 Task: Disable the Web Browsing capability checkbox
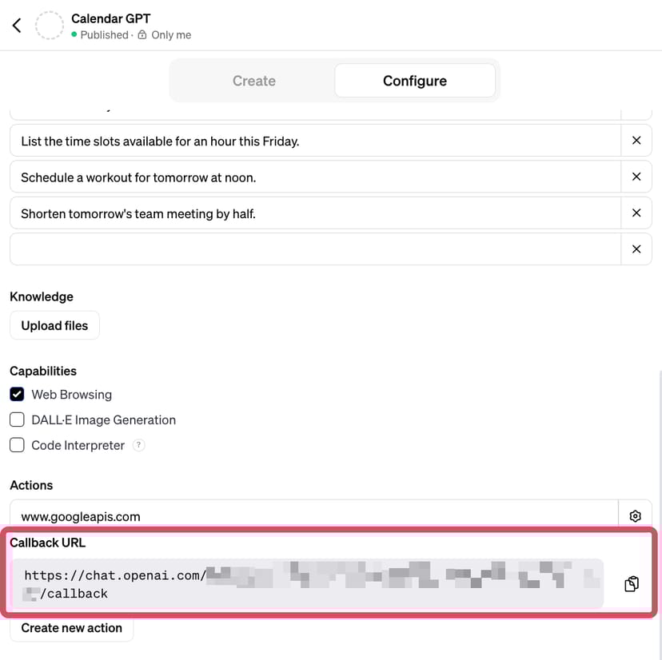tap(17, 395)
